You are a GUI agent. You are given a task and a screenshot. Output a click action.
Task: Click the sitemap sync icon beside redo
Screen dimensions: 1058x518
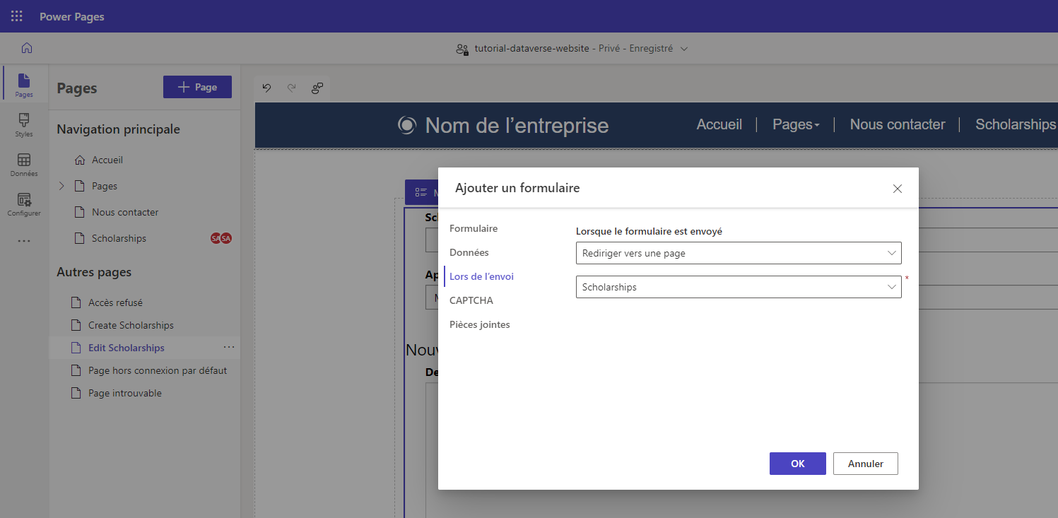tap(317, 88)
